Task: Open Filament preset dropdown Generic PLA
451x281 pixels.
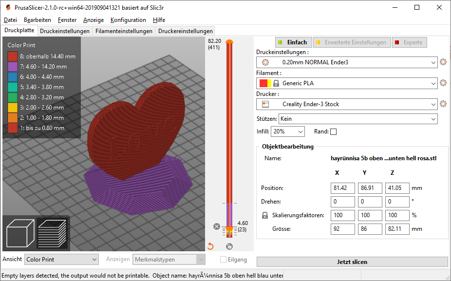Action: coord(347,83)
